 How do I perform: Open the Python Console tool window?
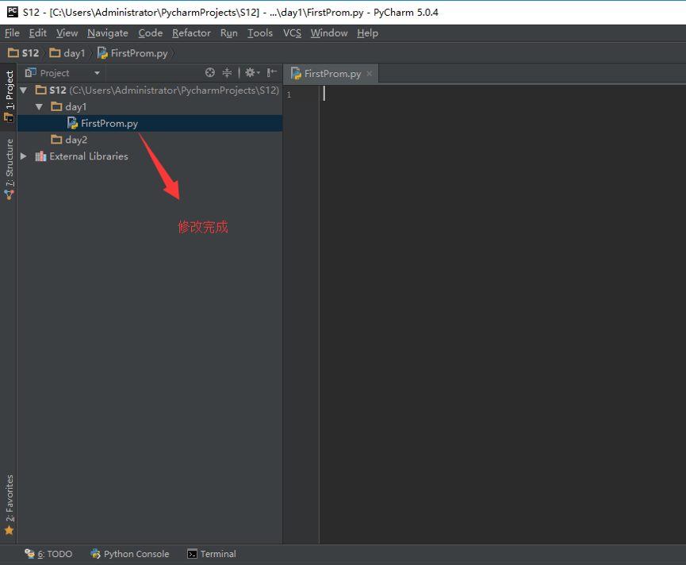(x=129, y=554)
